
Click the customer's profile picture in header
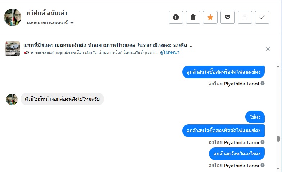point(13,17)
